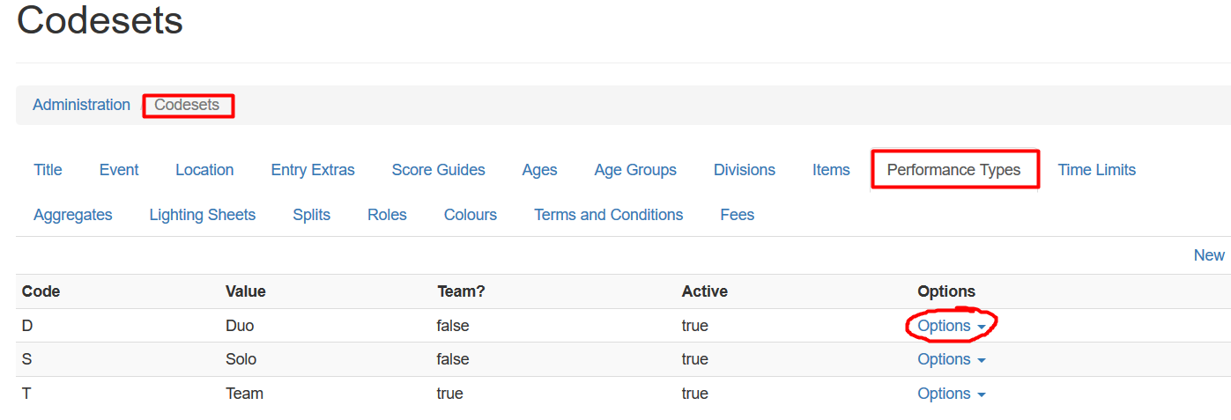The image size is (1231, 420).
Task: Open the Event tab
Action: pyautogui.click(x=119, y=170)
